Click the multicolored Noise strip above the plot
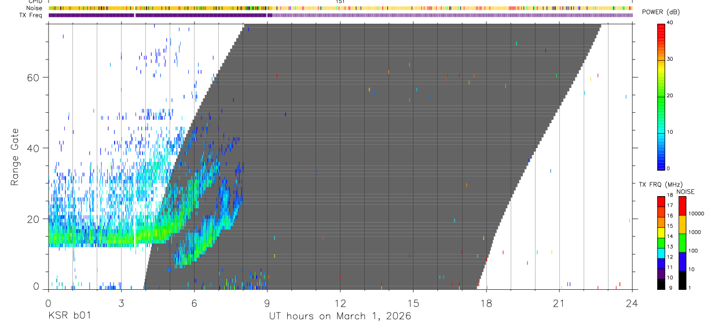 [340, 8]
